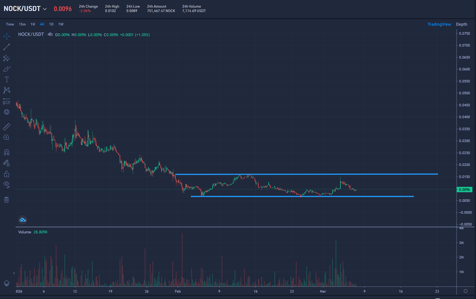Select the 1D timeframe
Viewport: 476px width, 299px height.
(x=51, y=24)
